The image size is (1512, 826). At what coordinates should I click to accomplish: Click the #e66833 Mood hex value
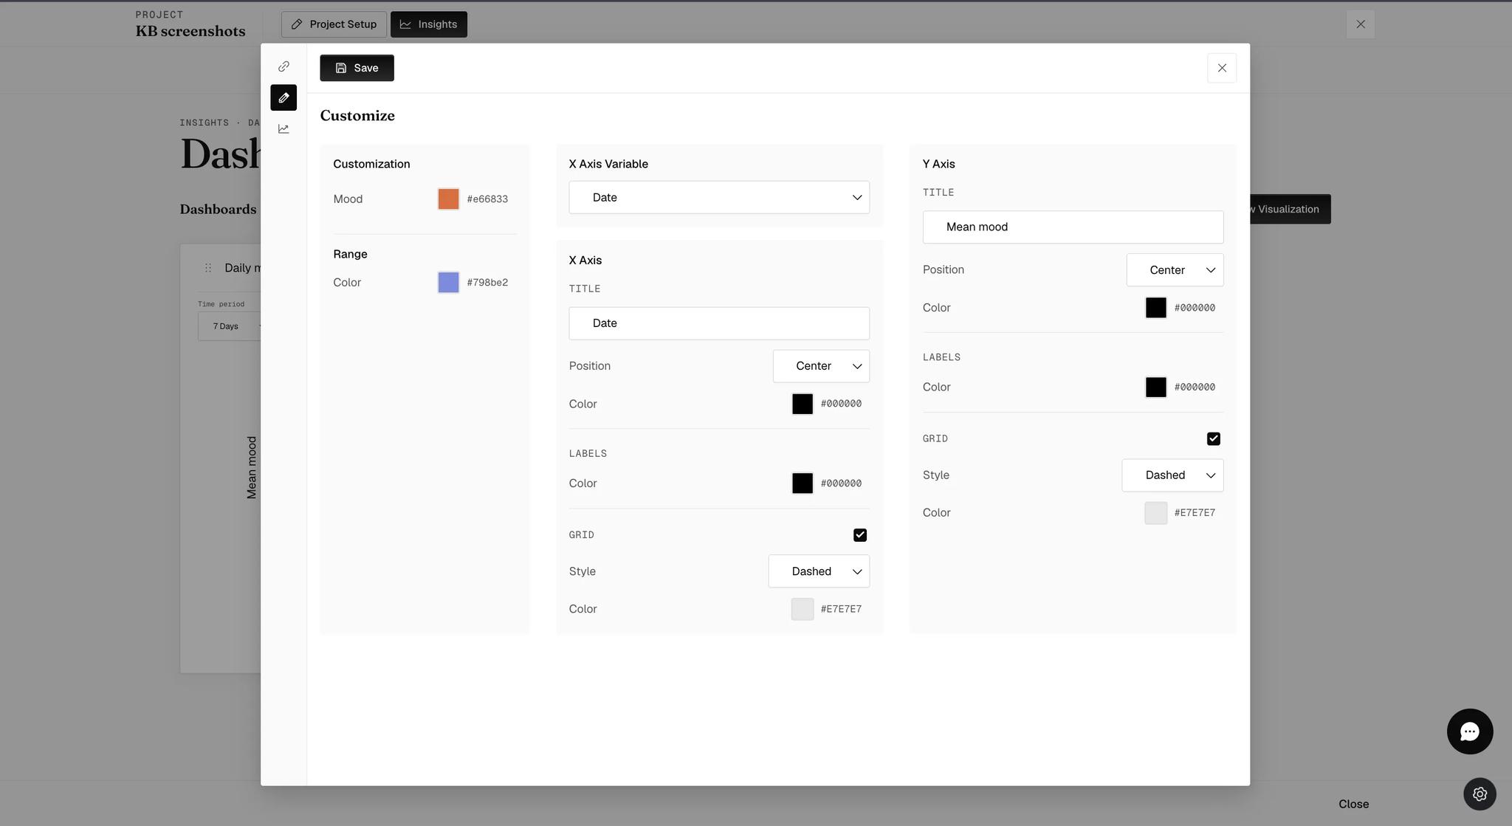coord(487,199)
